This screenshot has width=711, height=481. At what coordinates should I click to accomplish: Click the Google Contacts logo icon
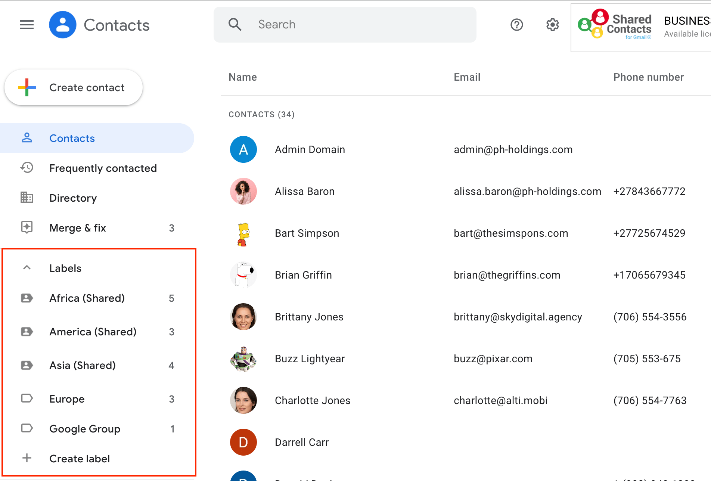(63, 25)
